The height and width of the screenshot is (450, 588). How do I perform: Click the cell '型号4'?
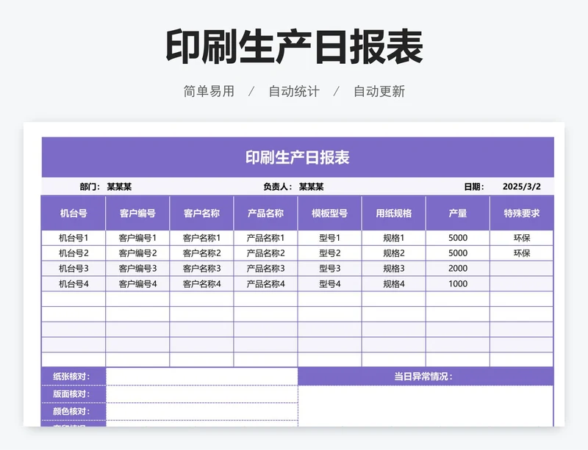pyautogui.click(x=329, y=284)
